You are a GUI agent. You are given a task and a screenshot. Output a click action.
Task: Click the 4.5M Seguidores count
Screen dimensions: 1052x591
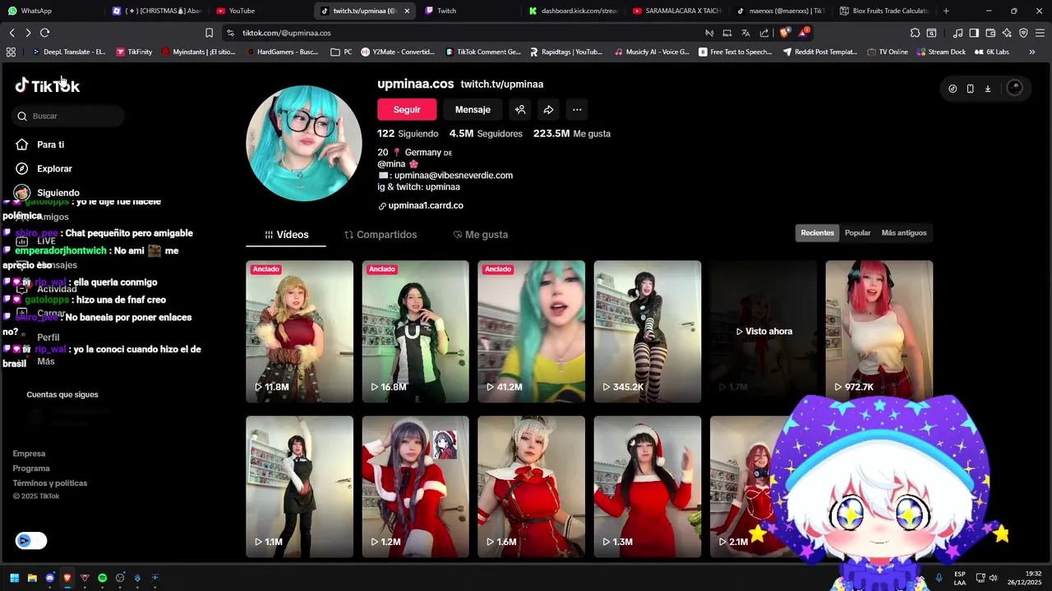tap(486, 133)
